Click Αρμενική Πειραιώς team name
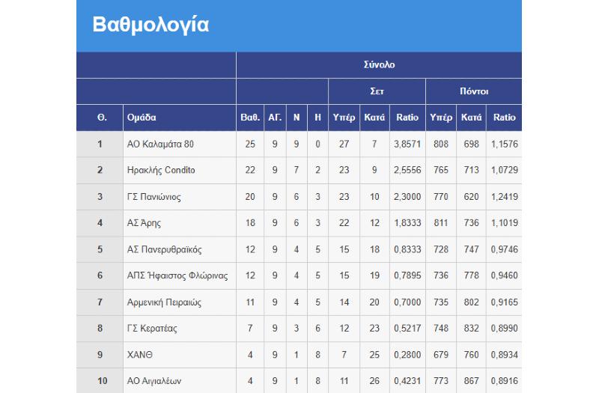599x393 pixels. pos(164,302)
